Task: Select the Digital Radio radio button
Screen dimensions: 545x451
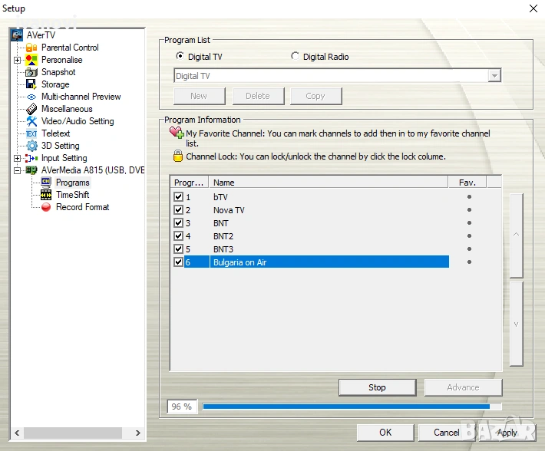Action: (296, 57)
